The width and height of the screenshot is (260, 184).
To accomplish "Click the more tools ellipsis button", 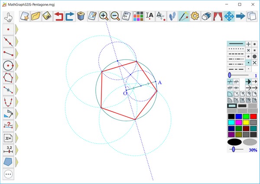I will [x=8, y=174].
